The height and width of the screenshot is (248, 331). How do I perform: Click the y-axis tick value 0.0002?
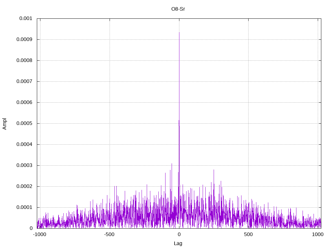[x=24, y=186]
